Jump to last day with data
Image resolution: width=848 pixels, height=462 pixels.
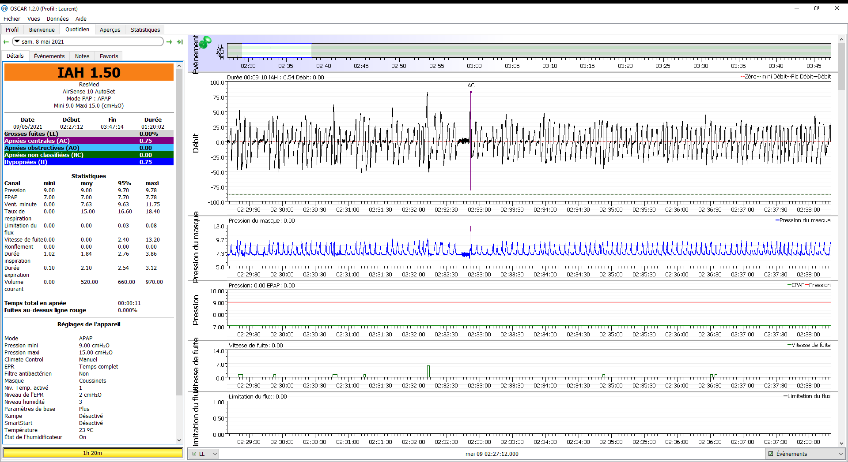pos(180,42)
